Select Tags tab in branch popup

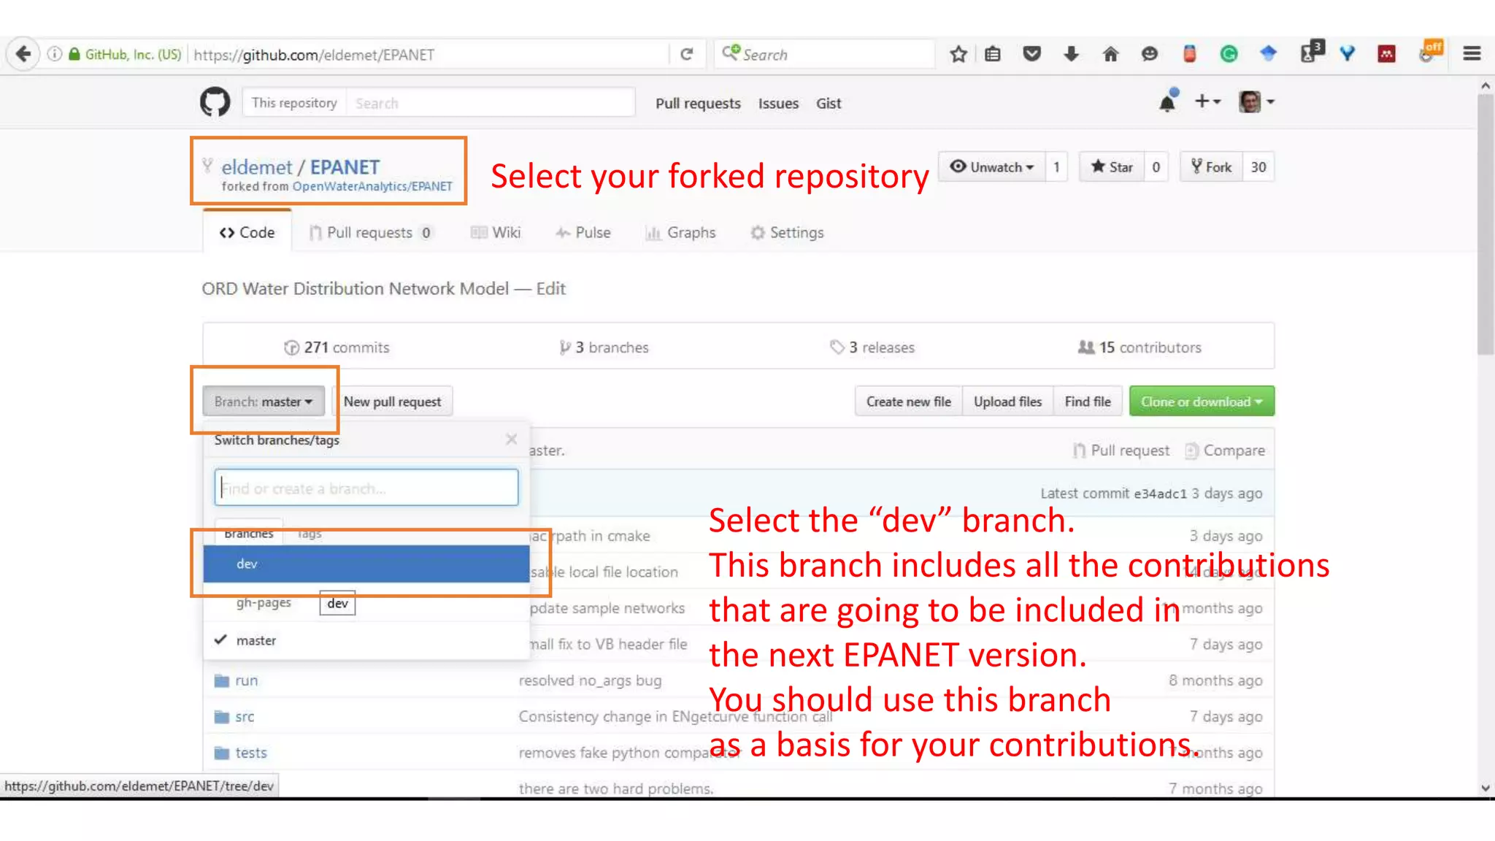[310, 534]
